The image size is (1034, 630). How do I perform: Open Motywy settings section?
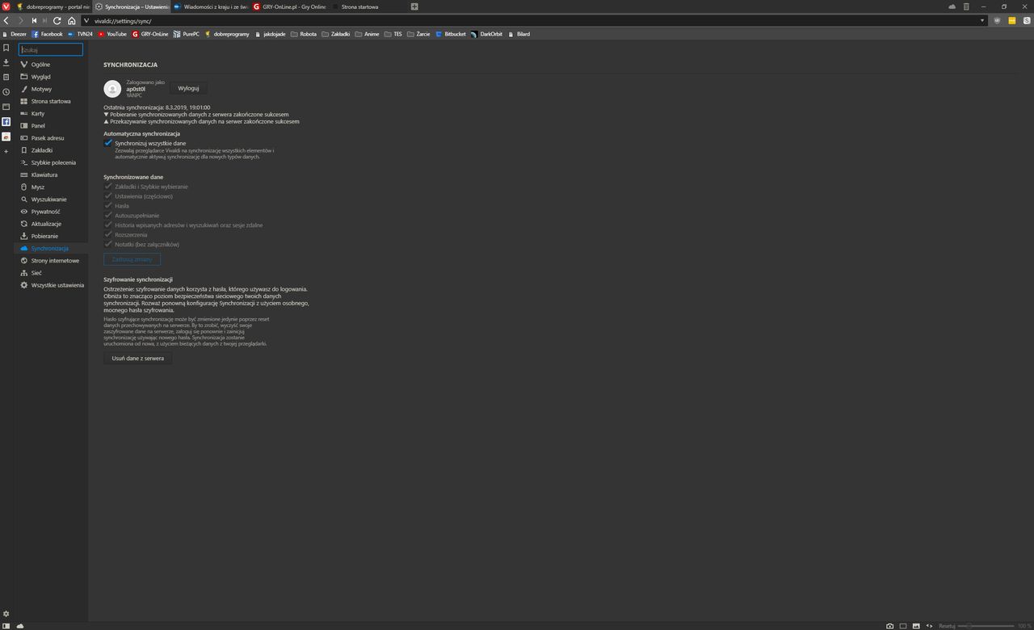tap(52, 89)
